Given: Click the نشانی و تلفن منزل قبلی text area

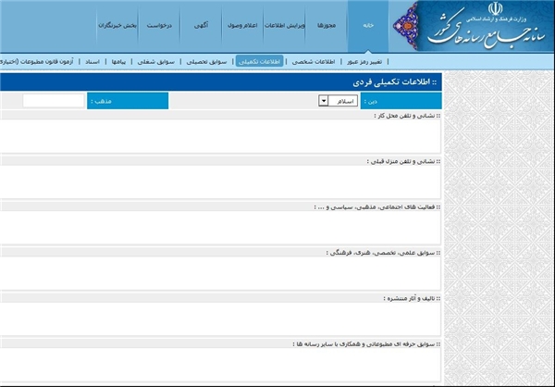Looking at the screenshot, I should [220, 181].
